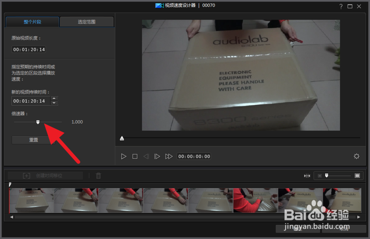This screenshot has height=239, width=370.
Task: Click the fast forward button
Action: point(169,156)
